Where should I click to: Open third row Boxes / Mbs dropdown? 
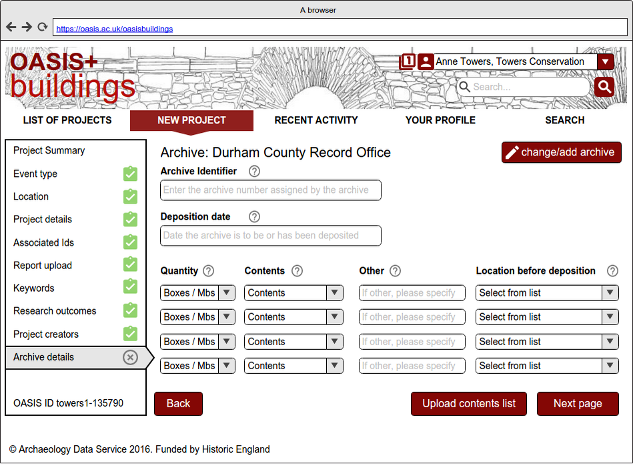(x=198, y=342)
